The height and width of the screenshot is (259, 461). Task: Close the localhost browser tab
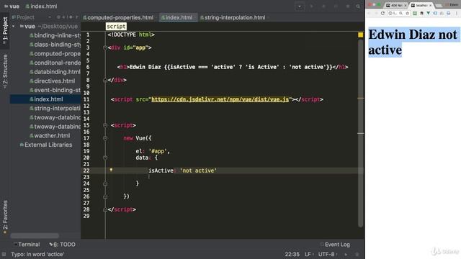431,5
